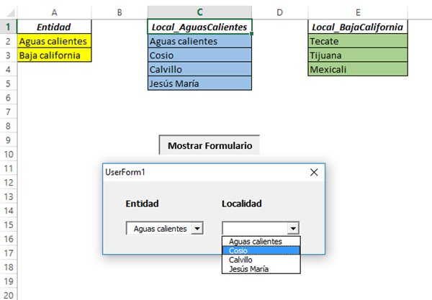The width and height of the screenshot is (432, 300).
Task: Click the Local_AguasCalientes header cell
Action: coord(199,27)
